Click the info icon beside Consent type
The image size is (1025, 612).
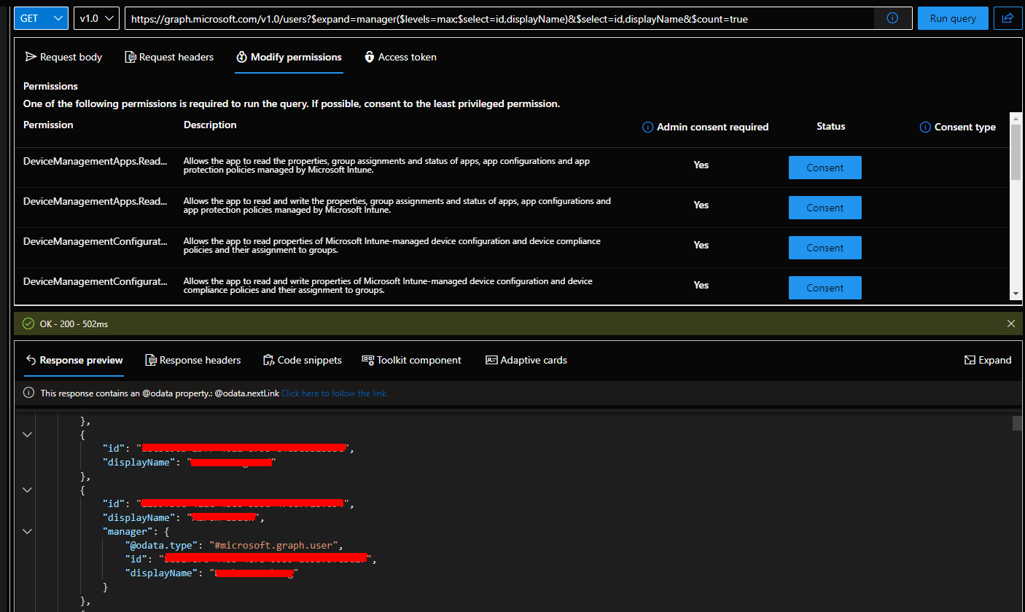(925, 127)
